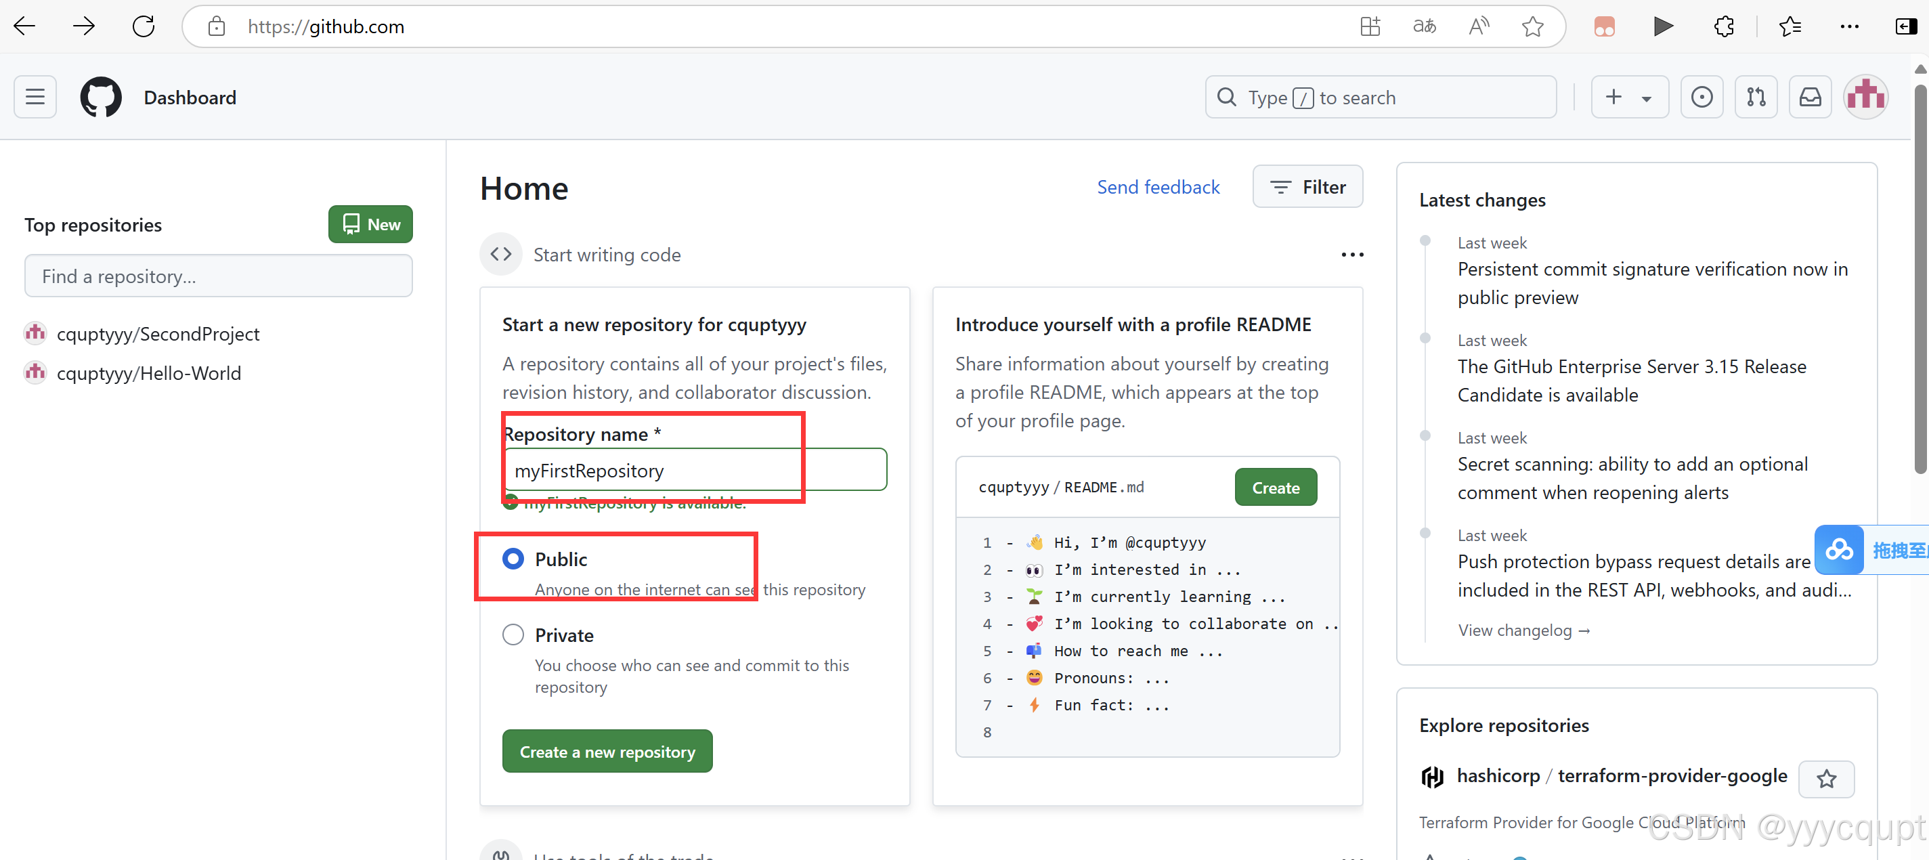Click Create a new repository button
Screen dimensions: 1929x860
[607, 750]
